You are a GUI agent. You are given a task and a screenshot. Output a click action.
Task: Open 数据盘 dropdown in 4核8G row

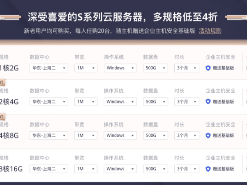coord(155,135)
